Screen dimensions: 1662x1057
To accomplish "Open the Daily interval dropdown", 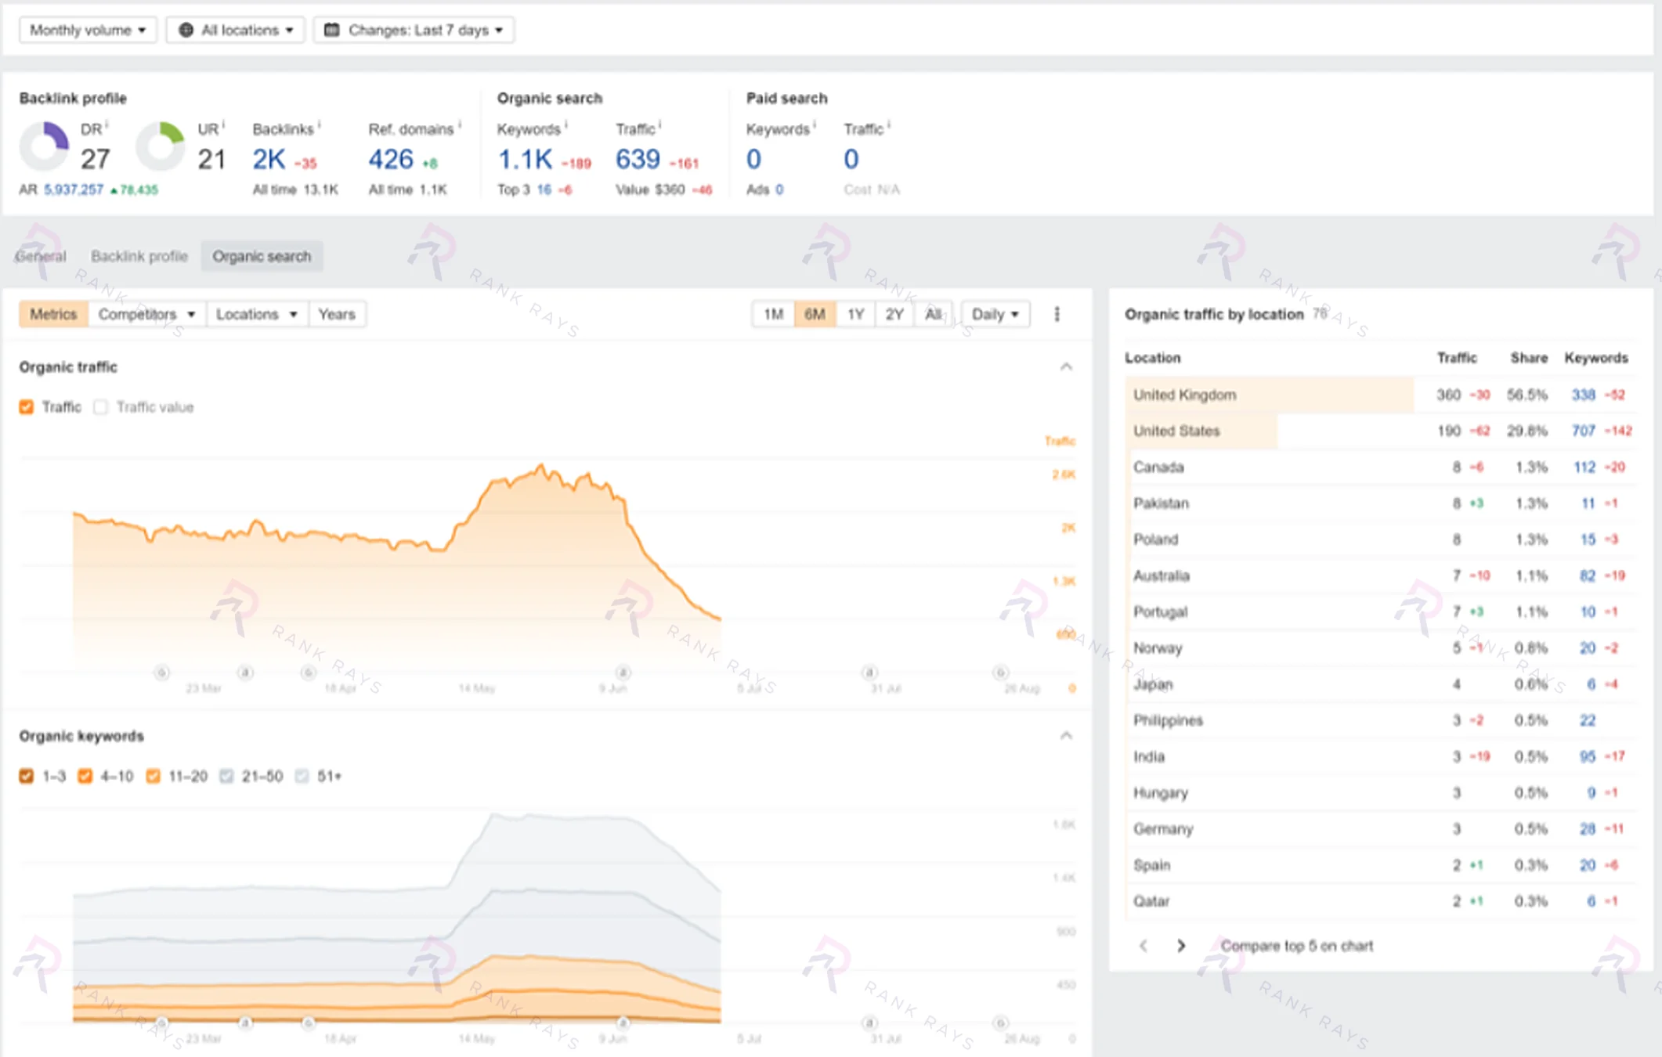I will pos(995,314).
